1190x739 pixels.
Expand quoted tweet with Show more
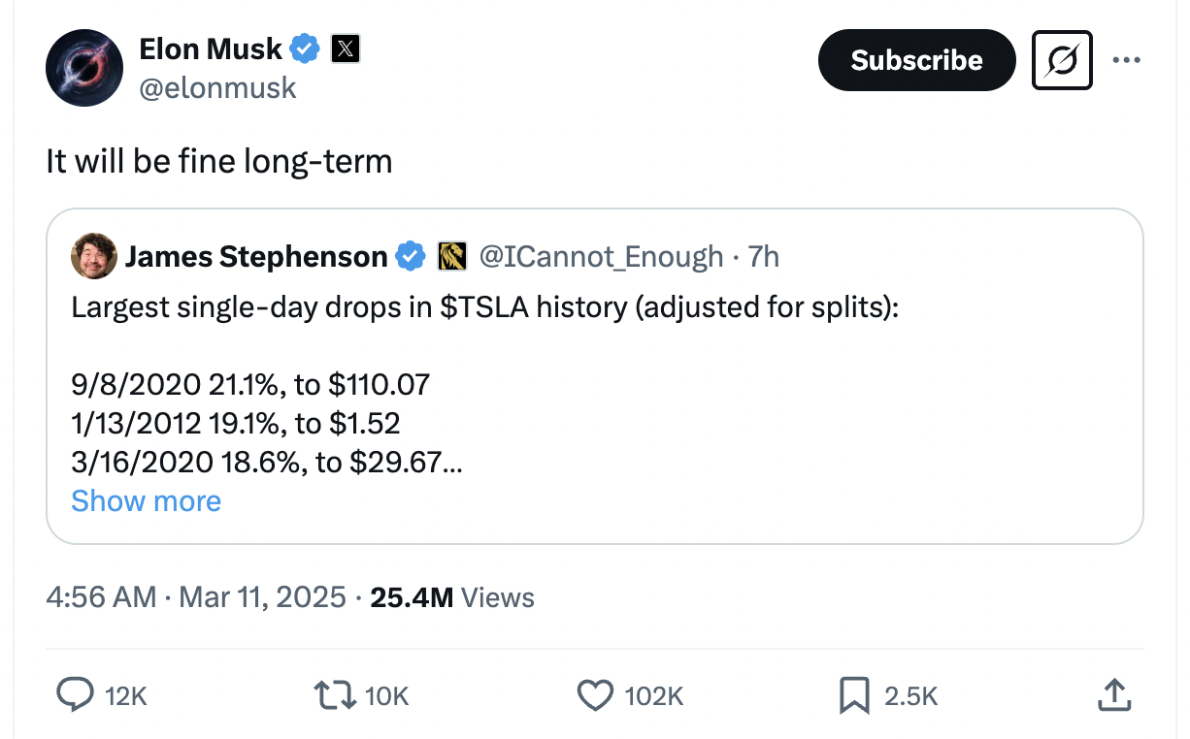click(147, 500)
